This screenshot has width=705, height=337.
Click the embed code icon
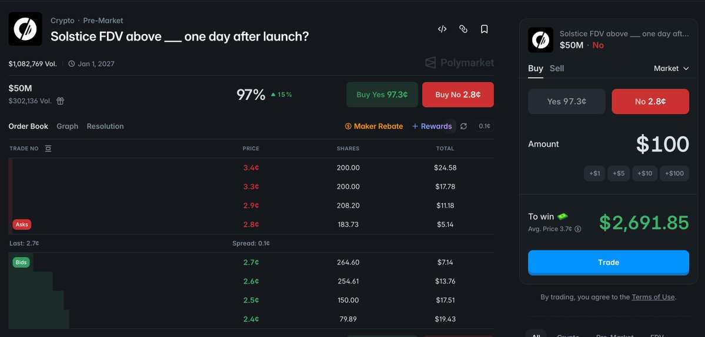[x=442, y=29]
